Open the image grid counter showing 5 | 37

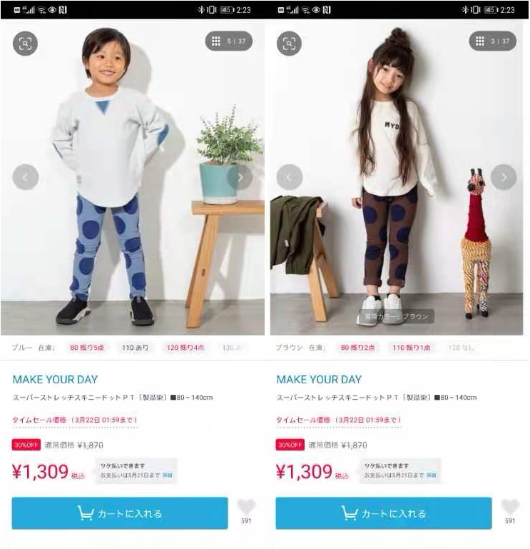pos(229,41)
